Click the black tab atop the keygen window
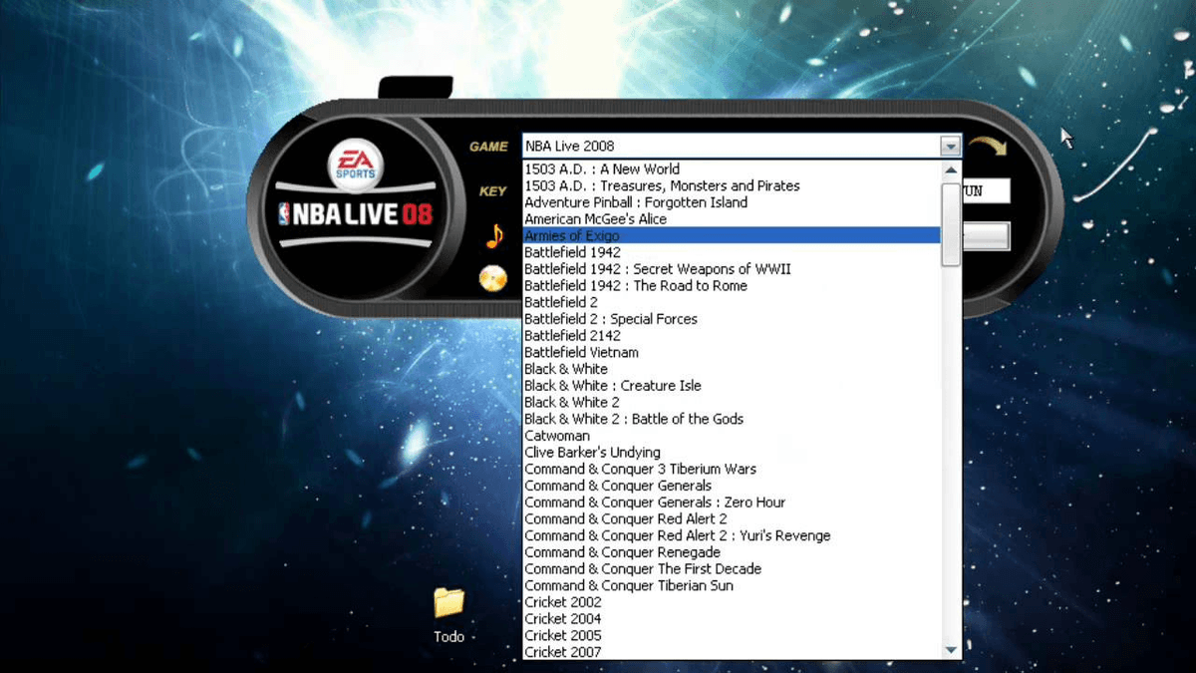Viewport: 1196px width, 673px height. (415, 89)
